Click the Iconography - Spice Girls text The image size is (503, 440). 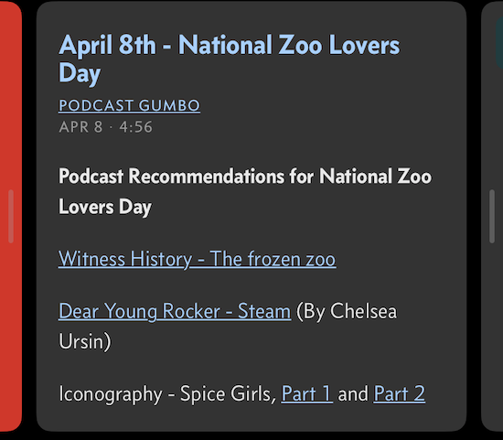coord(167,394)
